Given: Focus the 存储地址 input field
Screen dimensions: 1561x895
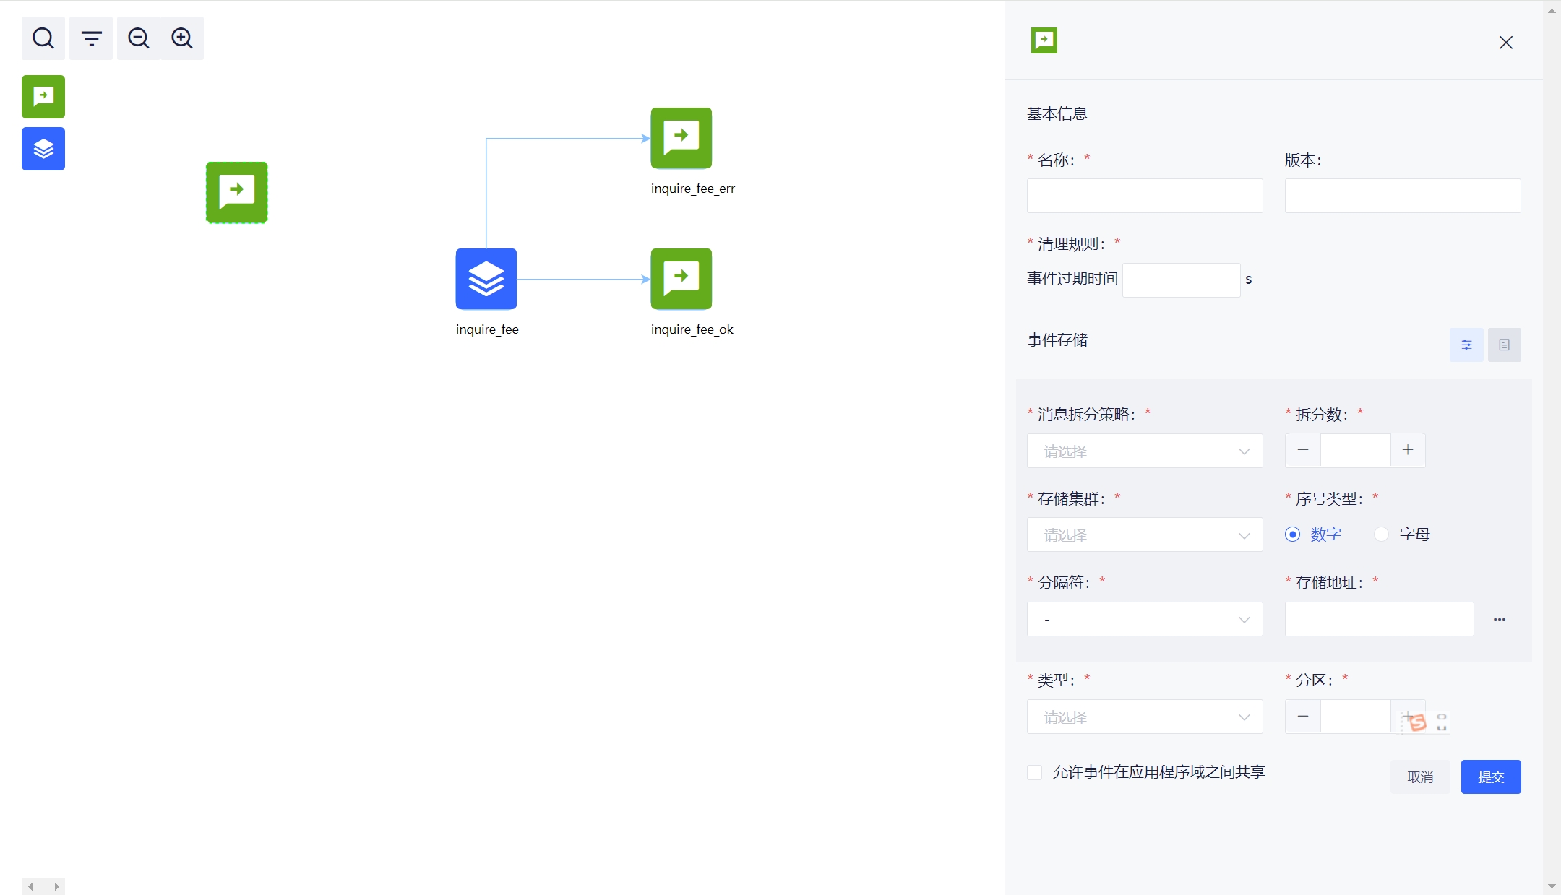Looking at the screenshot, I should [x=1379, y=619].
